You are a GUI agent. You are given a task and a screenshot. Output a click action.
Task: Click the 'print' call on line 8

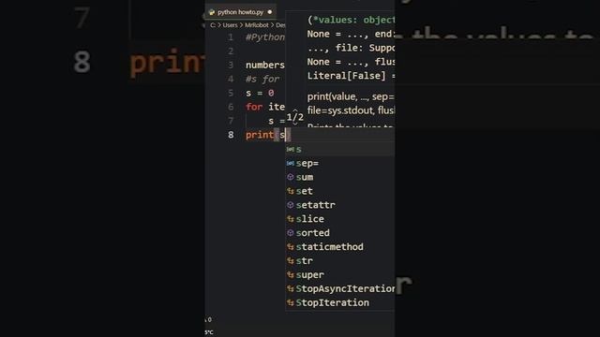[x=260, y=135]
